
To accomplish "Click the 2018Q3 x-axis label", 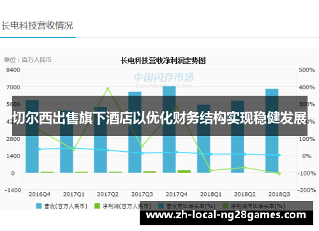I will click(279, 194).
